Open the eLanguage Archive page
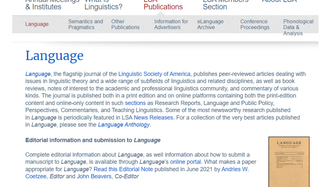Screen dimensions: 336x187 tap(210, 24)
